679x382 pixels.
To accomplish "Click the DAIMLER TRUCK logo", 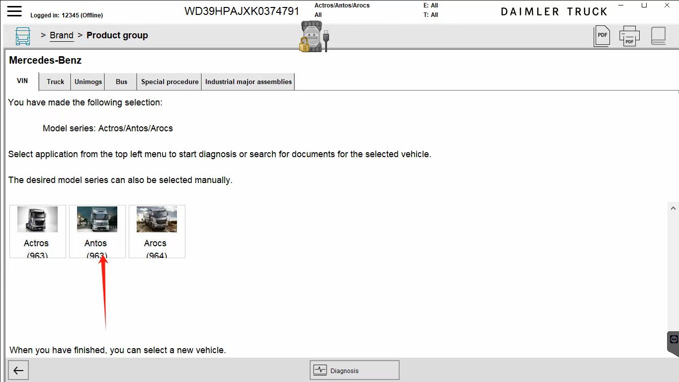I will 554,11.
